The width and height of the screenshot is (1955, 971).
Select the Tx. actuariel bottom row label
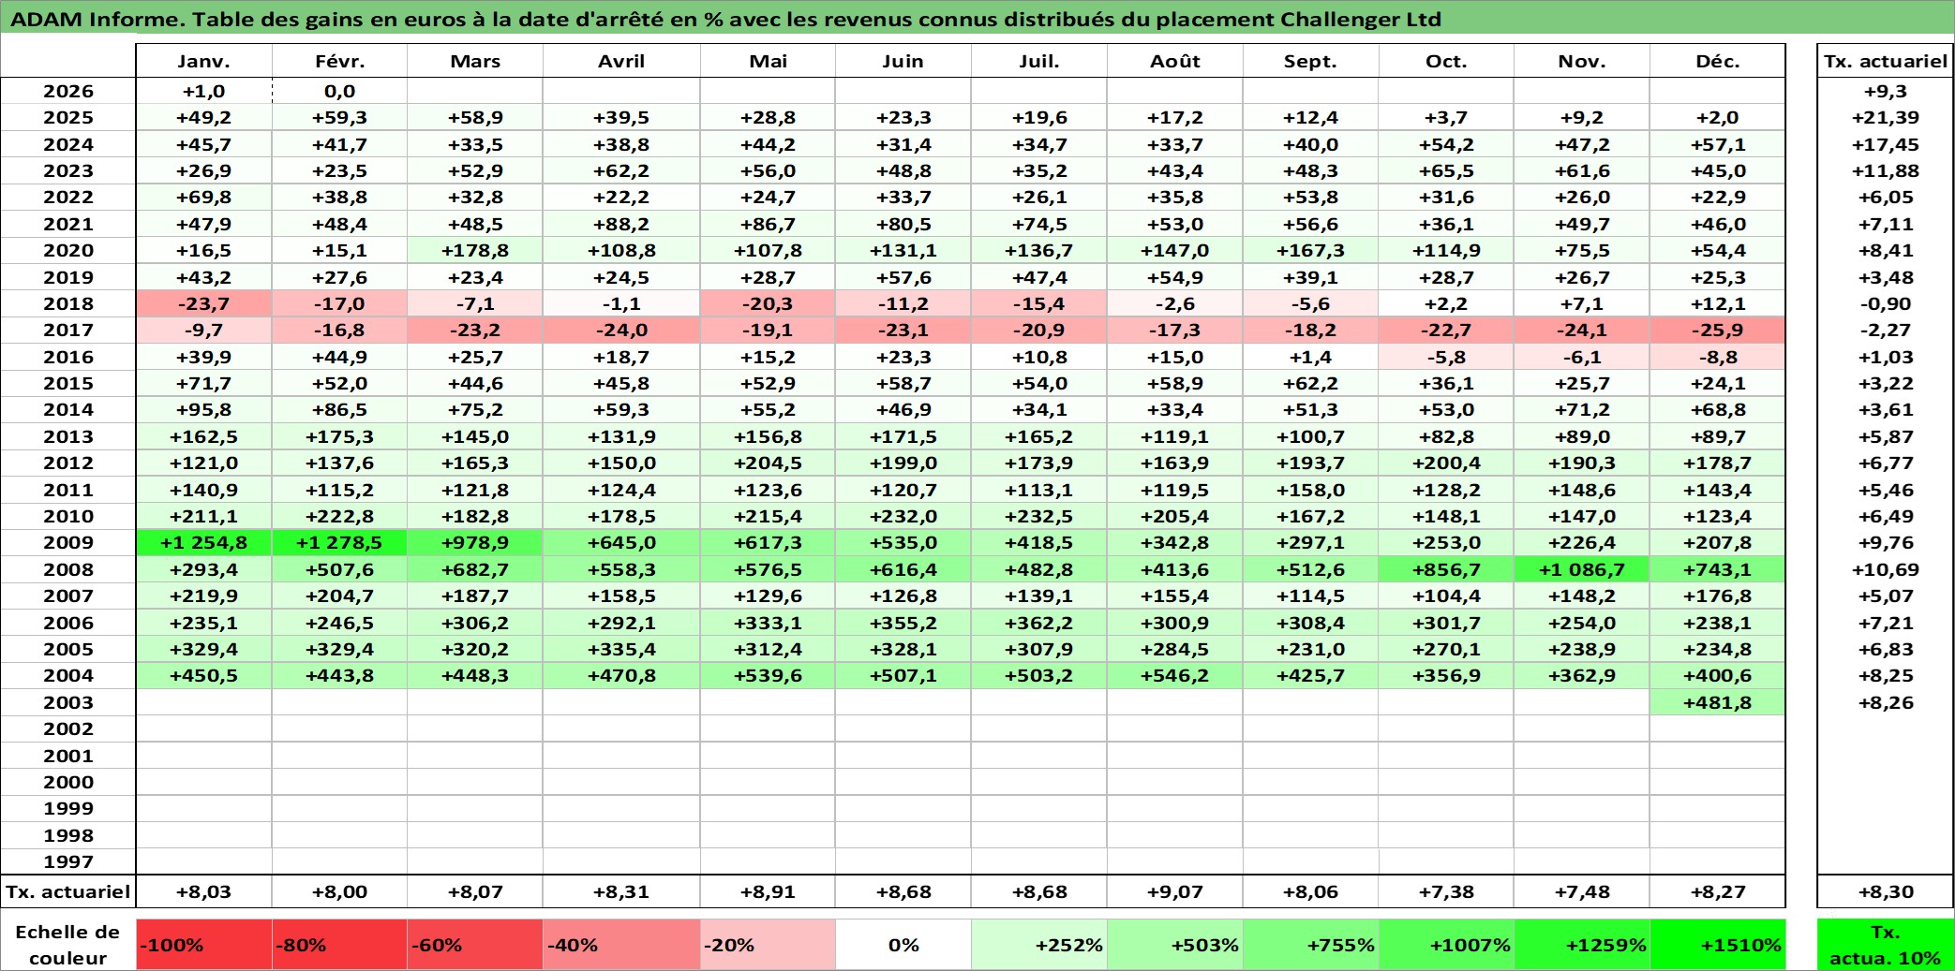click(68, 891)
